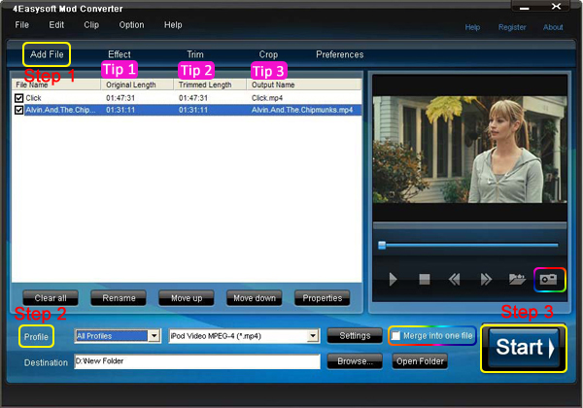Expand the All Profiles dropdown
The height and width of the screenshot is (408, 583).
pos(154,336)
